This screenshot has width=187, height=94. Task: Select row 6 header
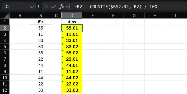[x=5, y=53]
